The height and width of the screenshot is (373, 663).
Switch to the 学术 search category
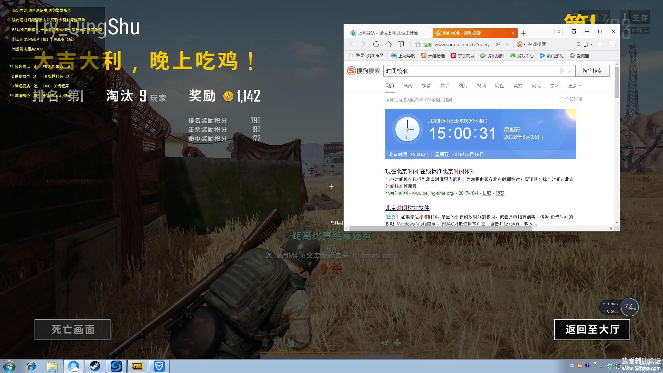[x=555, y=86]
